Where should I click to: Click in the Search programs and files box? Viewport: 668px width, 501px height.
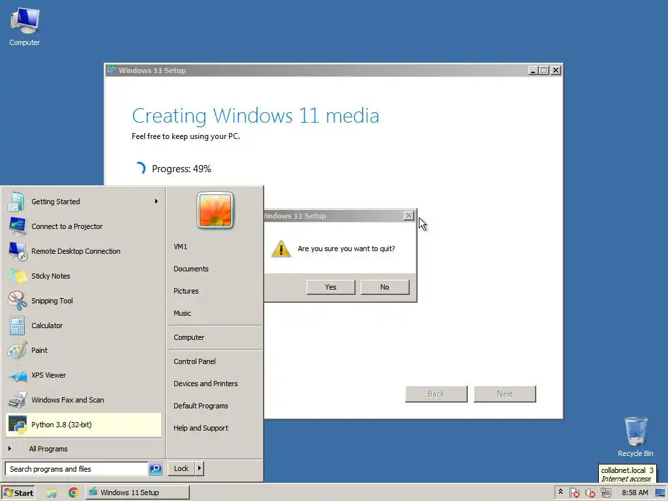pyautogui.click(x=77, y=468)
